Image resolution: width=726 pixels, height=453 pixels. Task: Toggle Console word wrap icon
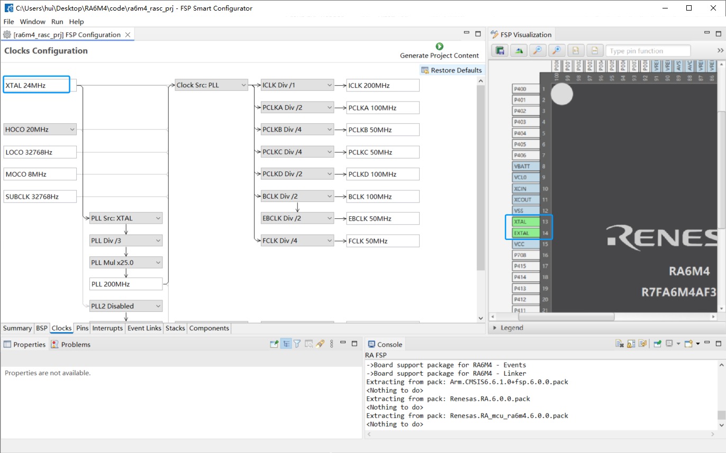click(x=642, y=344)
